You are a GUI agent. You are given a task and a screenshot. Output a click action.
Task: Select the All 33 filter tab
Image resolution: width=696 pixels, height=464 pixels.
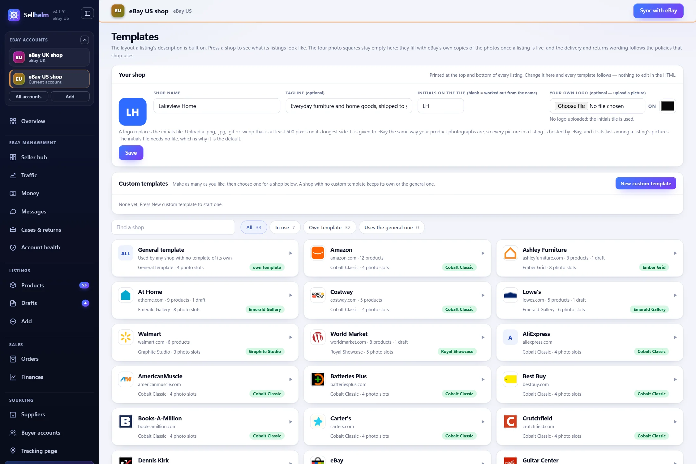[254, 227]
